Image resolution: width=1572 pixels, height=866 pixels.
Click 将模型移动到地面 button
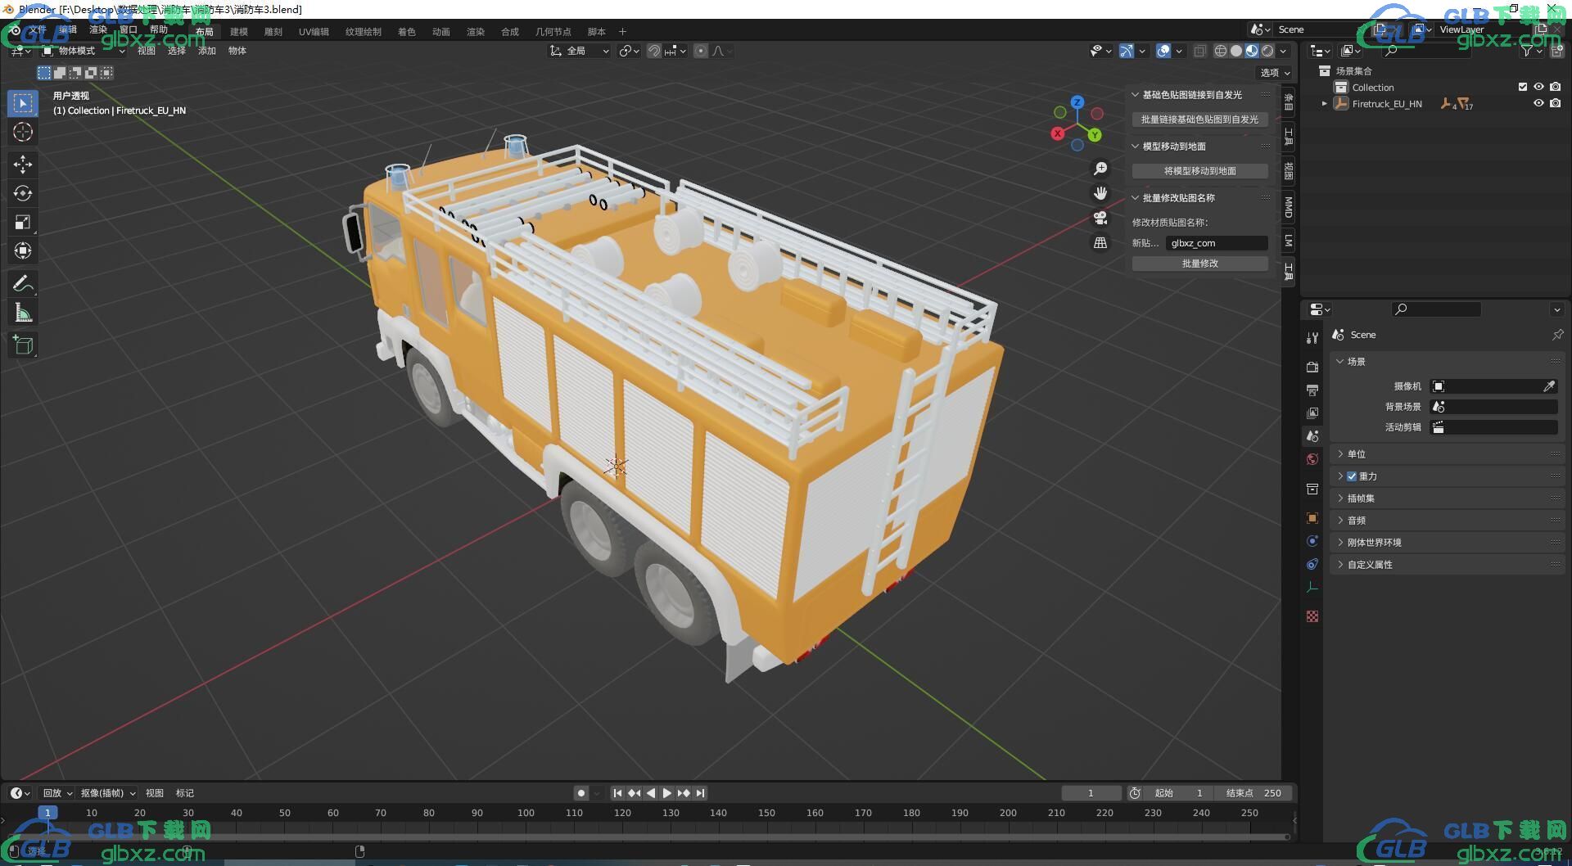pos(1200,171)
